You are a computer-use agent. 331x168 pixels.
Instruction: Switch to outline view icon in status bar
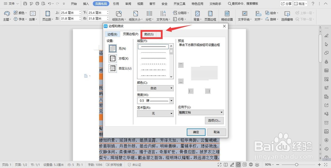click(x=245, y=165)
